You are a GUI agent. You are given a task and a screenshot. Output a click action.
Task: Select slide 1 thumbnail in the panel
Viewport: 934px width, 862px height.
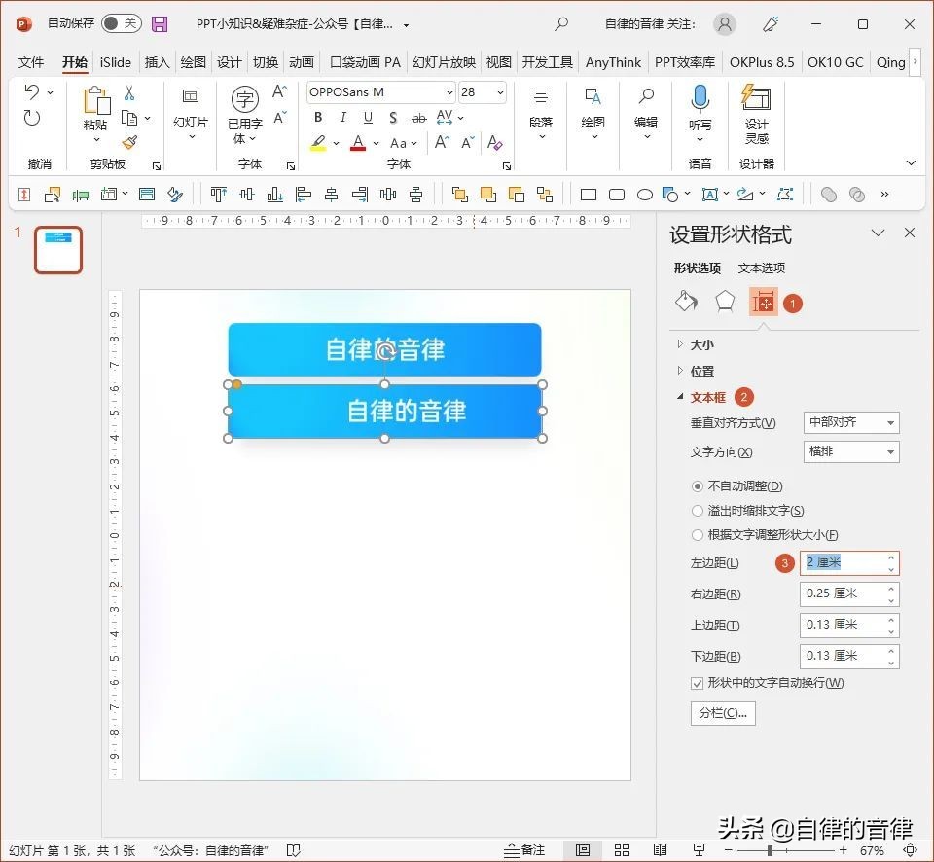57,250
